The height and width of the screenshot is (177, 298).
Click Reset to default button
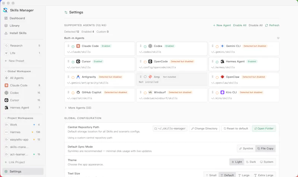click(x=236, y=128)
